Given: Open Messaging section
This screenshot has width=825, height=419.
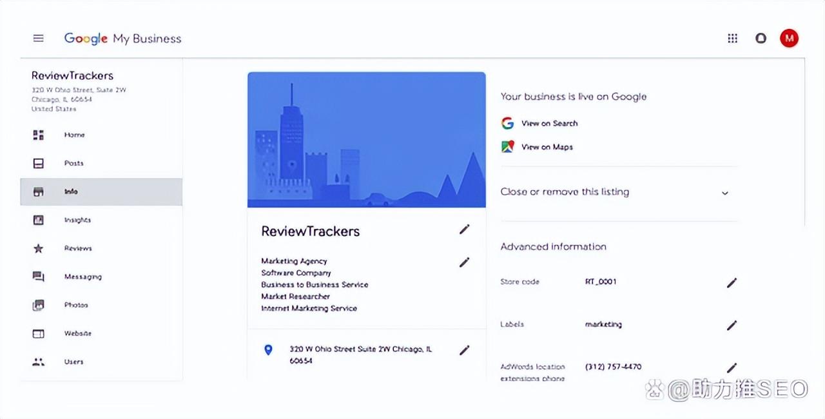Looking at the screenshot, I should (x=82, y=277).
